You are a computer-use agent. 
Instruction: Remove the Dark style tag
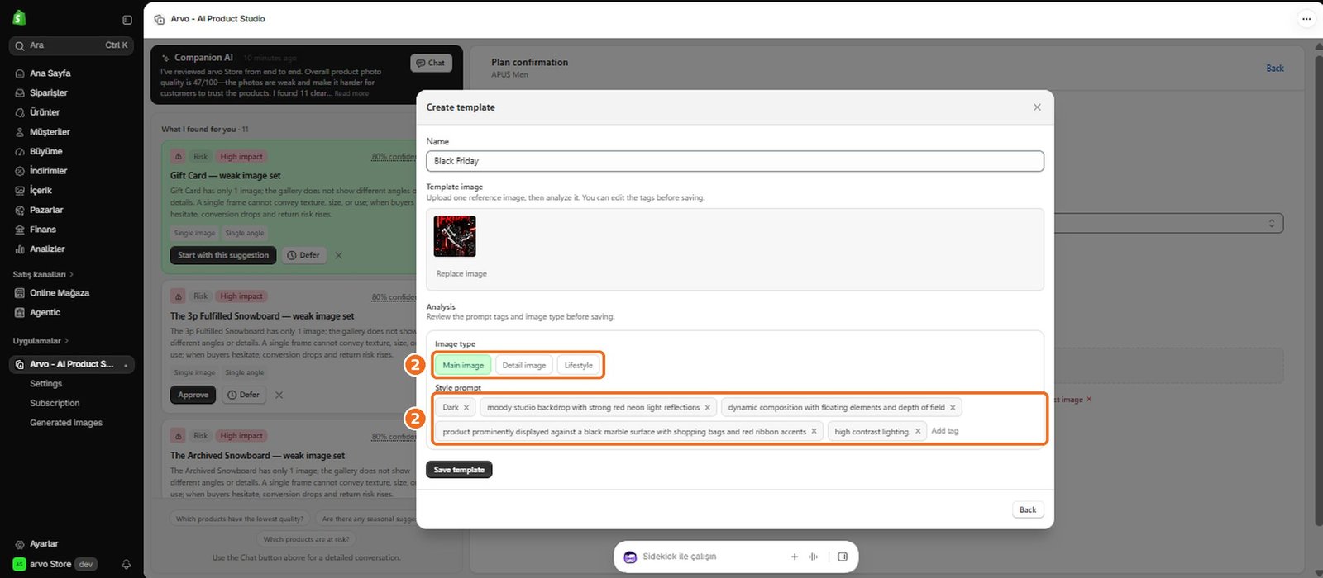pos(466,408)
